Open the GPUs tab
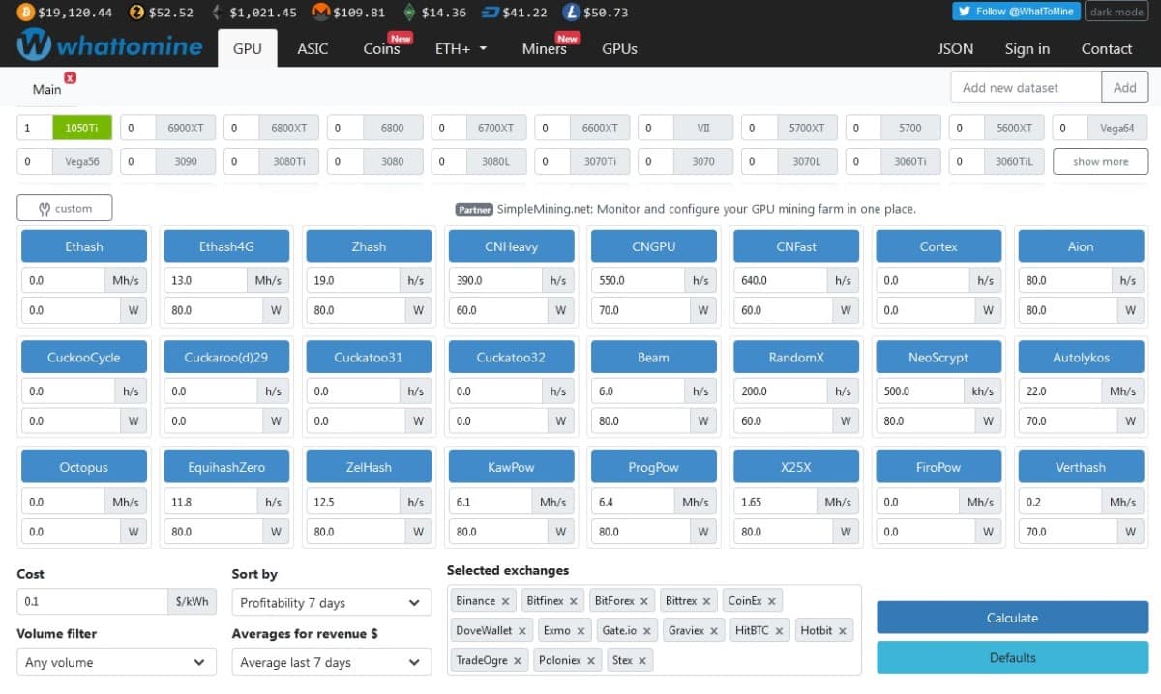Screen dimensions: 1161x694 (619, 48)
